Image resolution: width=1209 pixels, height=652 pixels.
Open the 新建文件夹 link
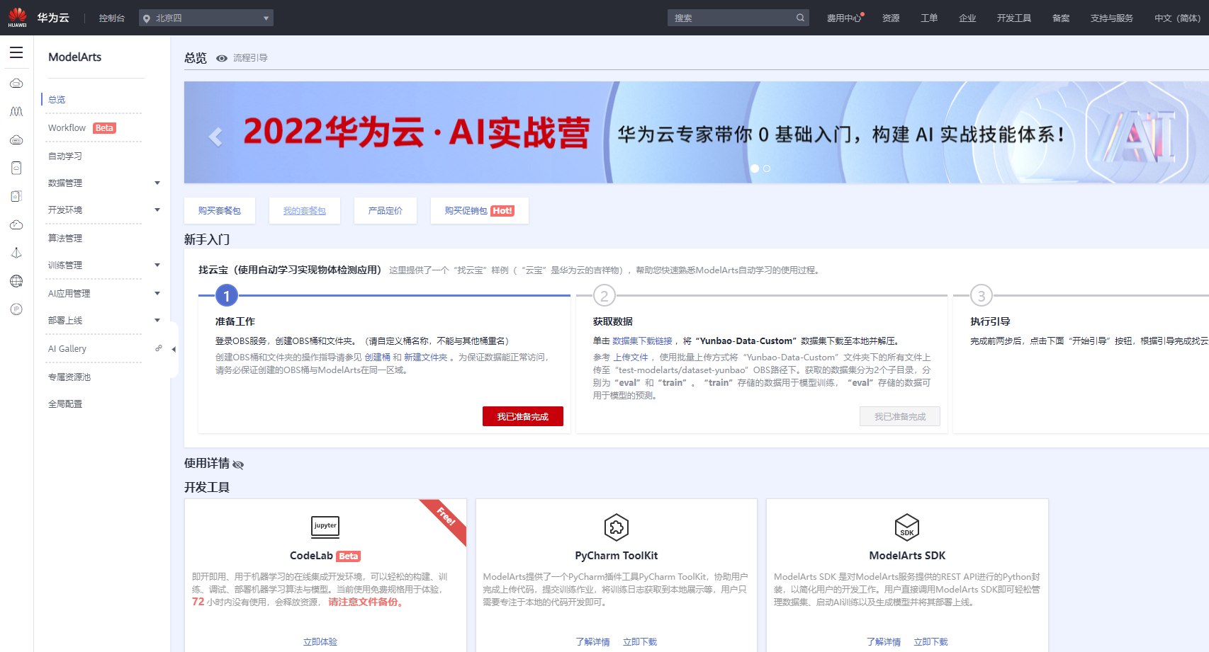click(x=426, y=358)
